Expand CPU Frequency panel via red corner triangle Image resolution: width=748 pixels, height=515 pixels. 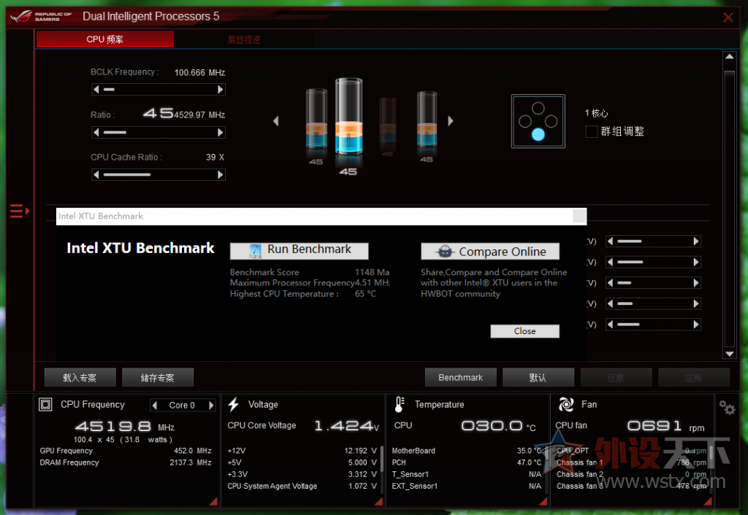click(x=213, y=501)
